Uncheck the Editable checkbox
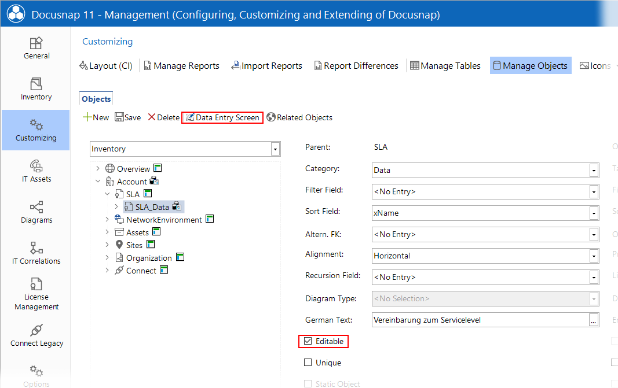 pos(308,342)
